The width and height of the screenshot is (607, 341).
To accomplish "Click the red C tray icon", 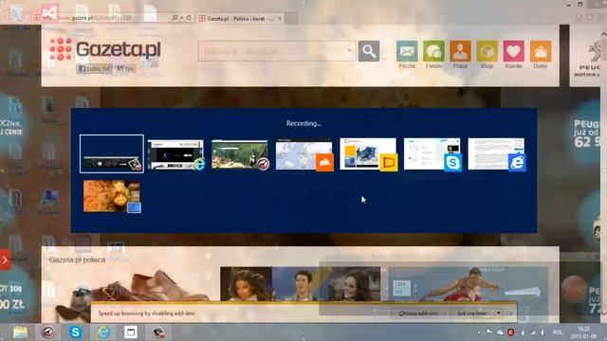I will (510, 332).
